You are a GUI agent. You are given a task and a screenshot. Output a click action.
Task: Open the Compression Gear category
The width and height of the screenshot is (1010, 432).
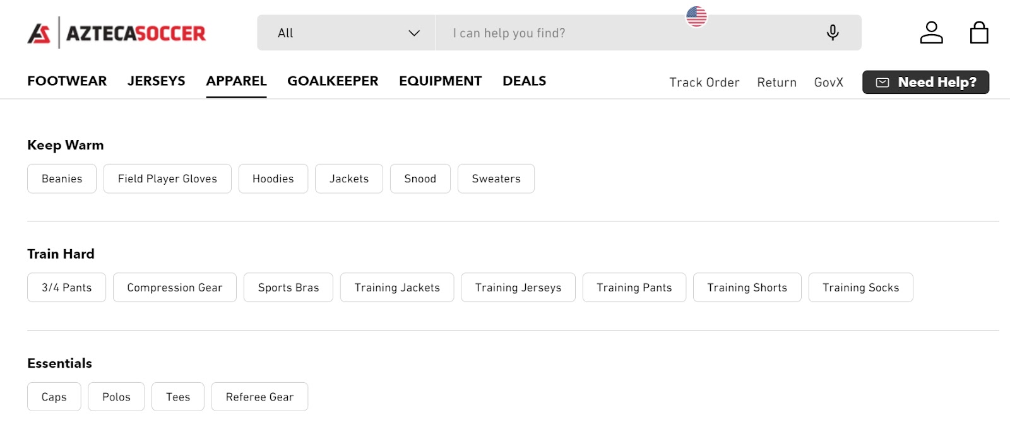pos(174,288)
